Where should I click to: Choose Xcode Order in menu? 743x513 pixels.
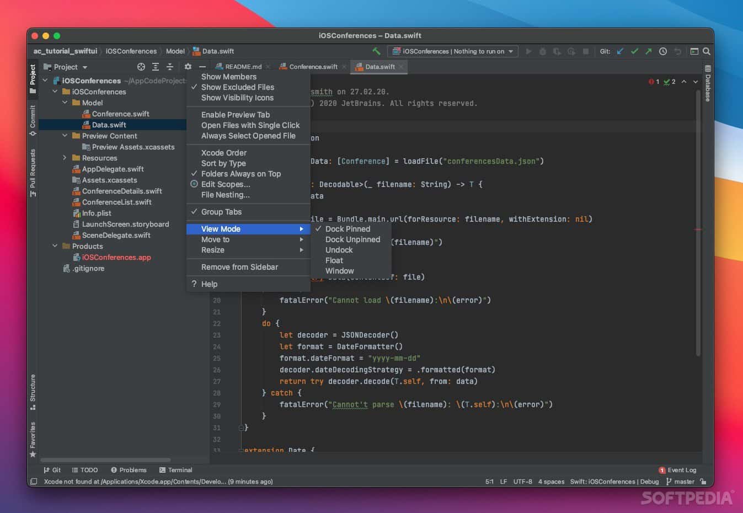(224, 153)
